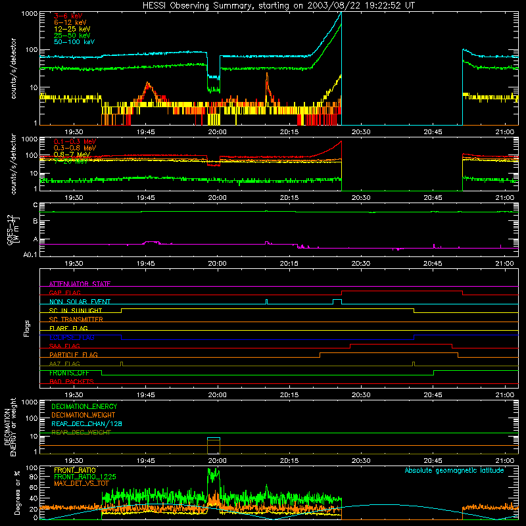Click the Degrees or % axis title
Viewport: 526px width, 526px height.
[17, 492]
